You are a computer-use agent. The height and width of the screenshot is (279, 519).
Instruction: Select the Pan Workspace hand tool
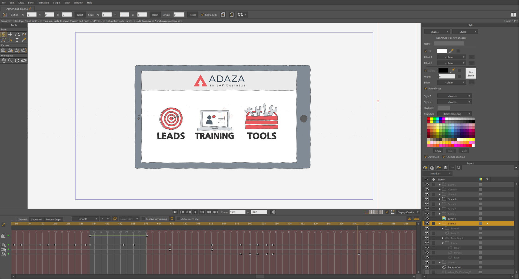(x=4, y=60)
